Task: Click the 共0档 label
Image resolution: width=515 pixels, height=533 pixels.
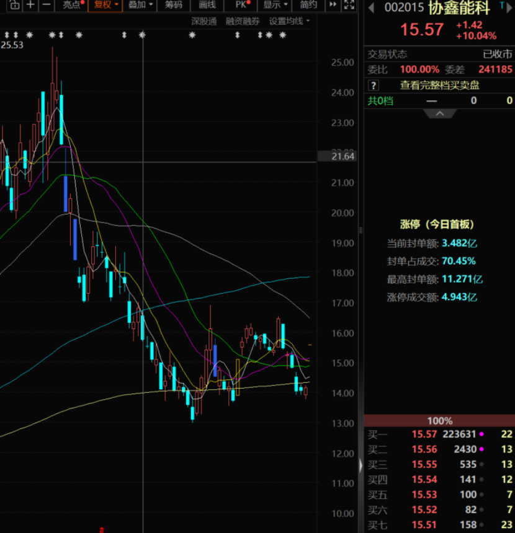Action: [380, 100]
